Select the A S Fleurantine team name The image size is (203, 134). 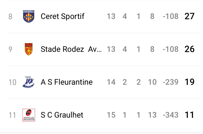pos(67,82)
